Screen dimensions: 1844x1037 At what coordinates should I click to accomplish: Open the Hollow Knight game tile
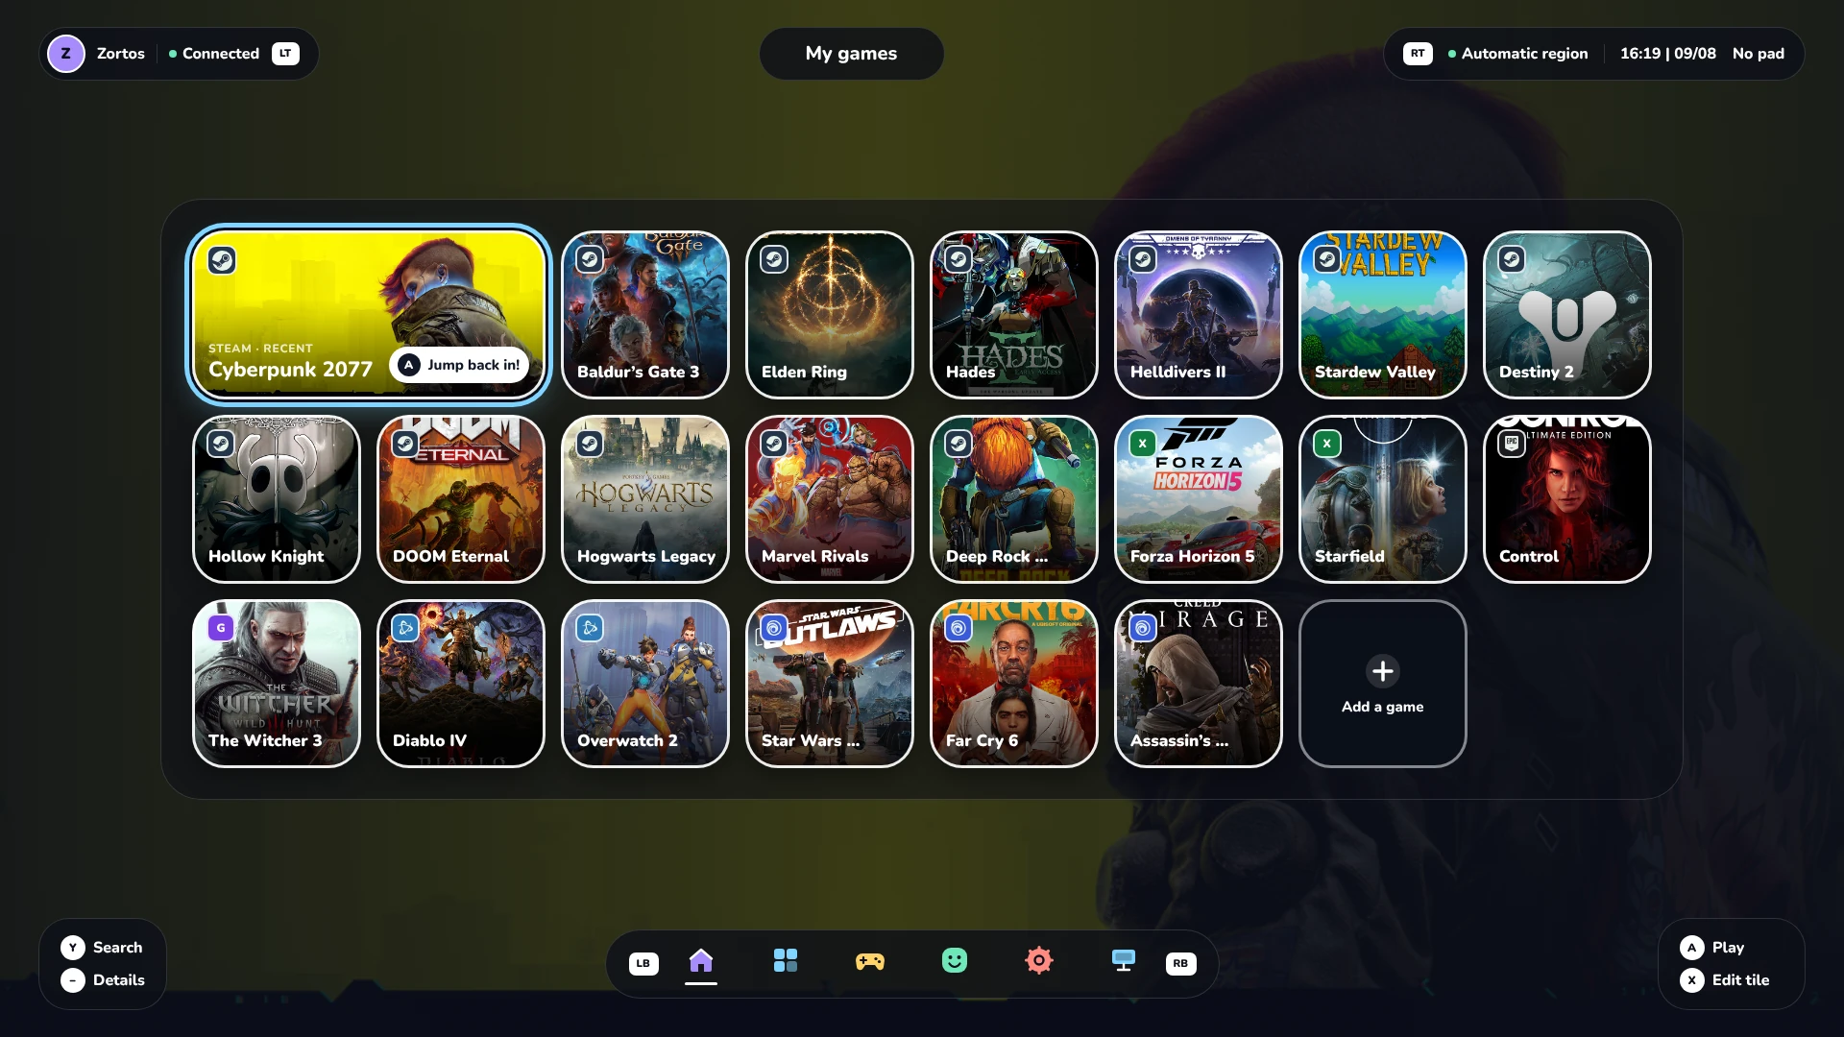(x=277, y=499)
